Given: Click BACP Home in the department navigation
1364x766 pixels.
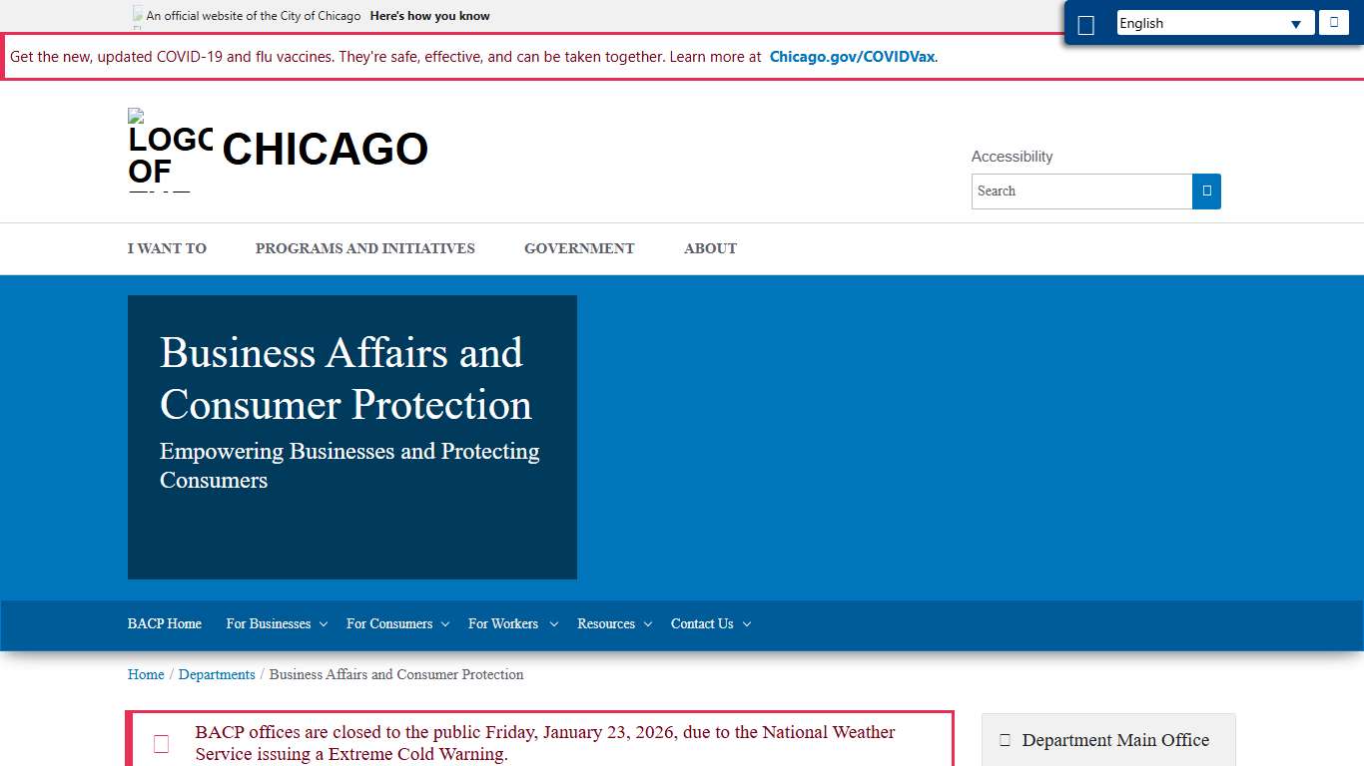Looking at the screenshot, I should click(164, 624).
